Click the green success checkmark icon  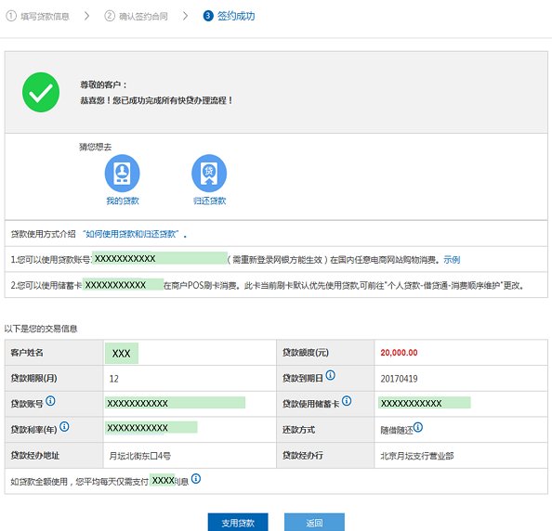(x=41, y=93)
